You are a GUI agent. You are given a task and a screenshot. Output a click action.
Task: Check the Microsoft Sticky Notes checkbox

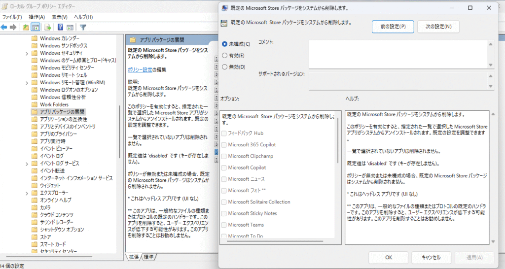point(224,213)
